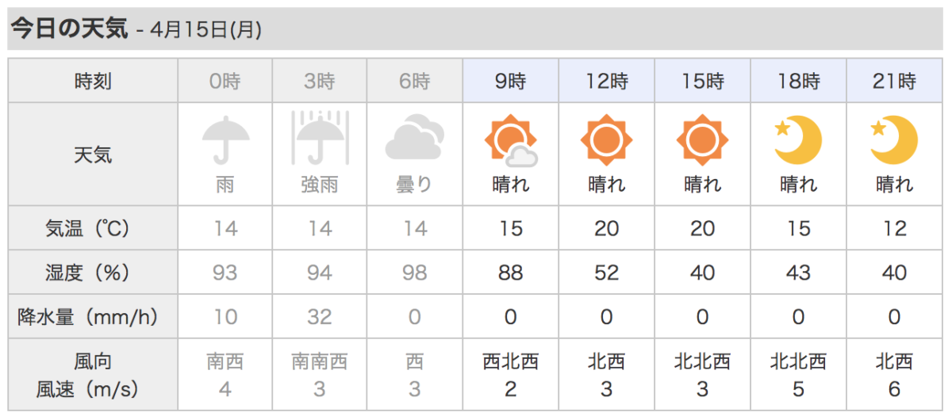Click the 時刻 header cell

(x=93, y=81)
